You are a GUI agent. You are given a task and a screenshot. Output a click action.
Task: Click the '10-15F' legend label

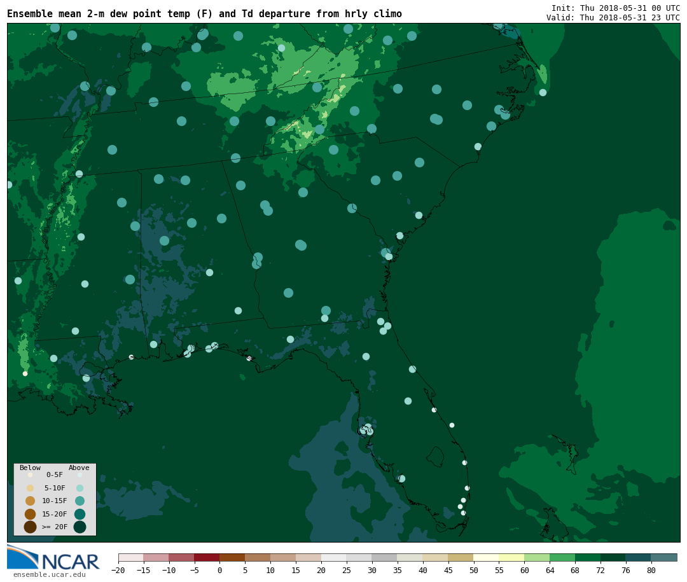click(x=55, y=501)
